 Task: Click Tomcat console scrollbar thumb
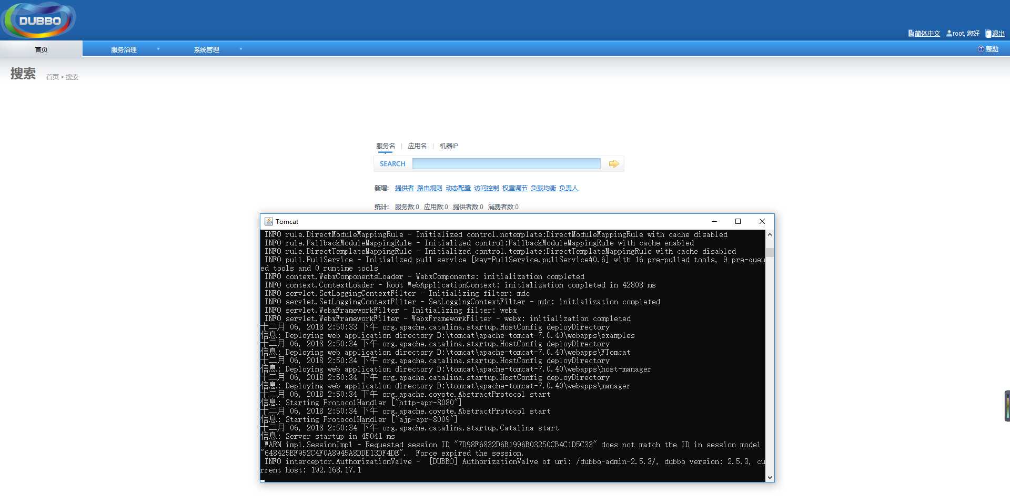coord(770,252)
